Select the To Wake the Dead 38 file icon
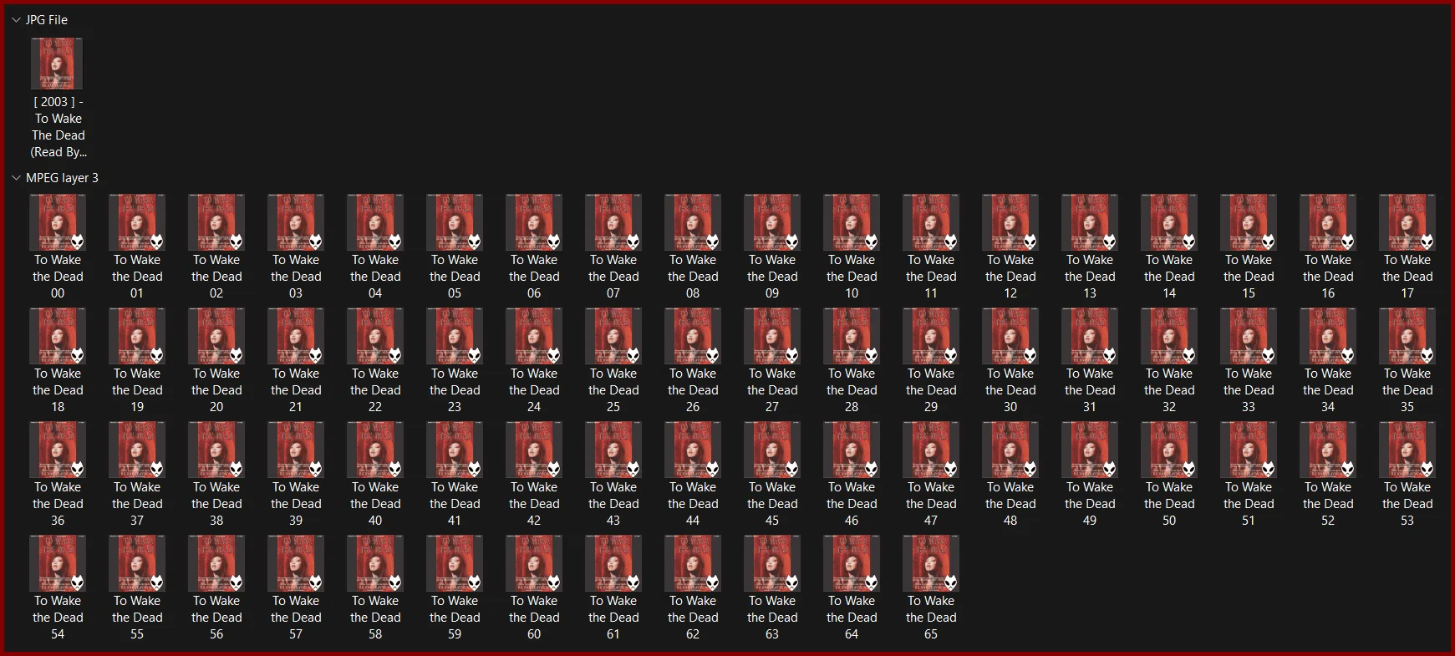 [216, 450]
